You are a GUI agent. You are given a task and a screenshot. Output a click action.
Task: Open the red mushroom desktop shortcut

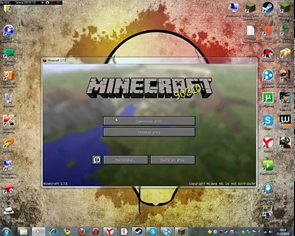pyautogui.click(x=9, y=188)
